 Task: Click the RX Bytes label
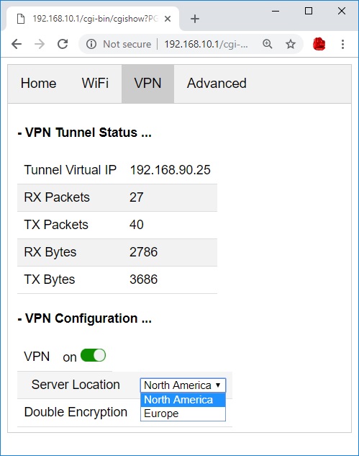coord(50,252)
